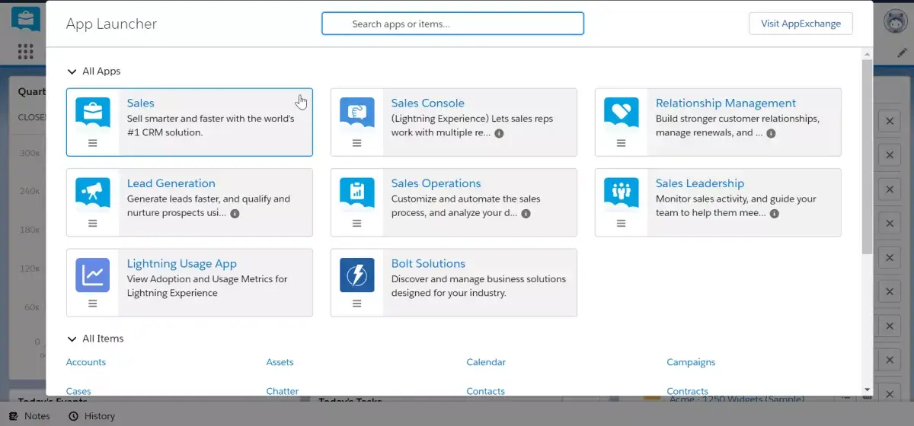Click the Salesforce app logo top left
This screenshot has height=426, width=914.
tap(25, 18)
